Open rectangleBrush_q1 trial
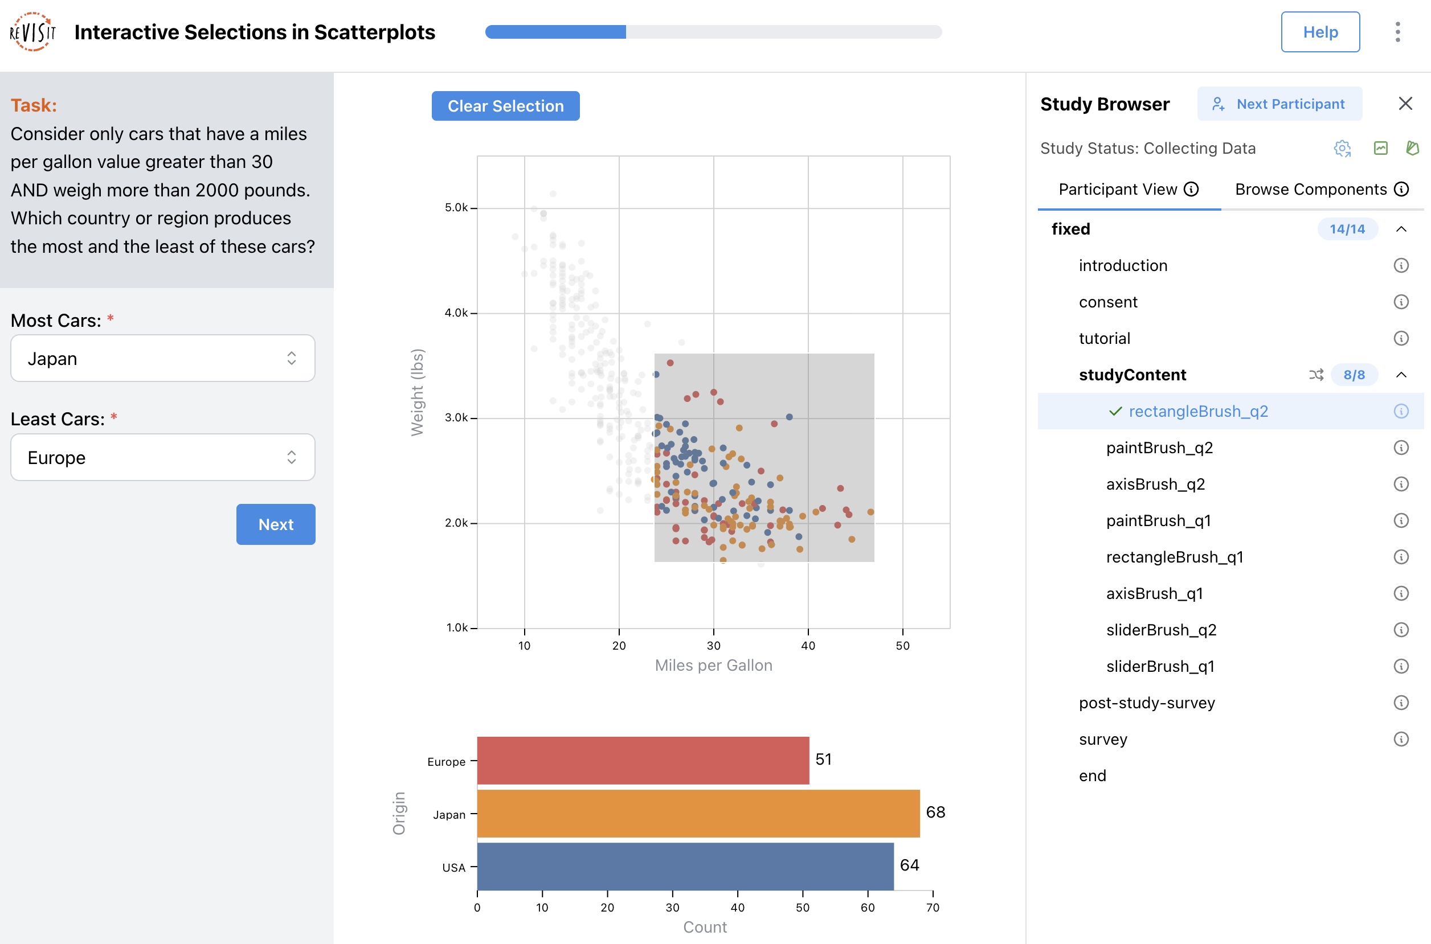Viewport: 1431px width, 944px height. click(1175, 557)
